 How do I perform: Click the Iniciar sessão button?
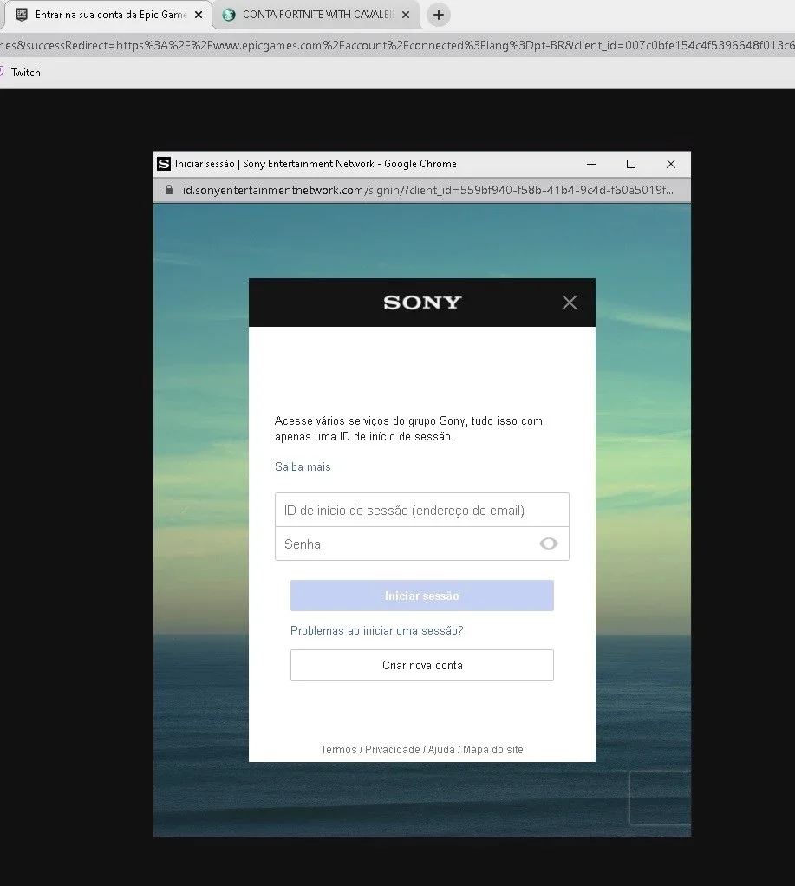coord(421,596)
